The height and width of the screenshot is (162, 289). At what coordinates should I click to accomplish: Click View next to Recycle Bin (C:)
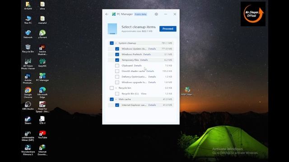pyautogui.click(x=144, y=94)
